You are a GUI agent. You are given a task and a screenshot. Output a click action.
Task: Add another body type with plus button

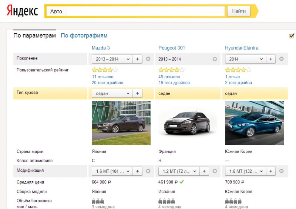pyautogui.click(x=138, y=93)
